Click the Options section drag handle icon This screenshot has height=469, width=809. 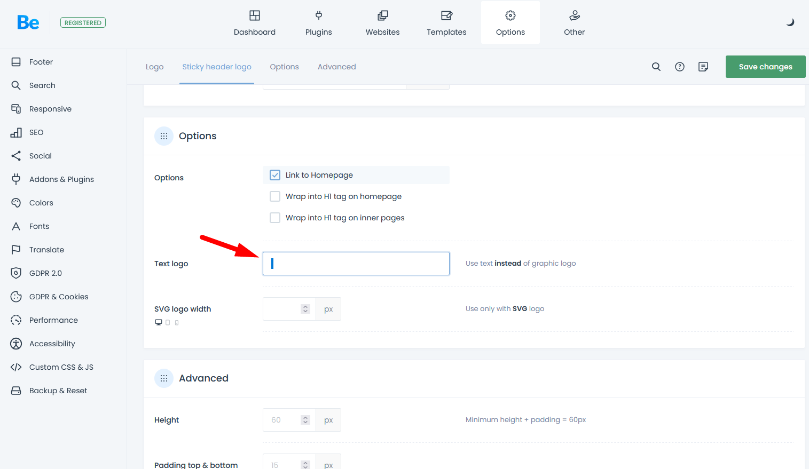coord(164,136)
